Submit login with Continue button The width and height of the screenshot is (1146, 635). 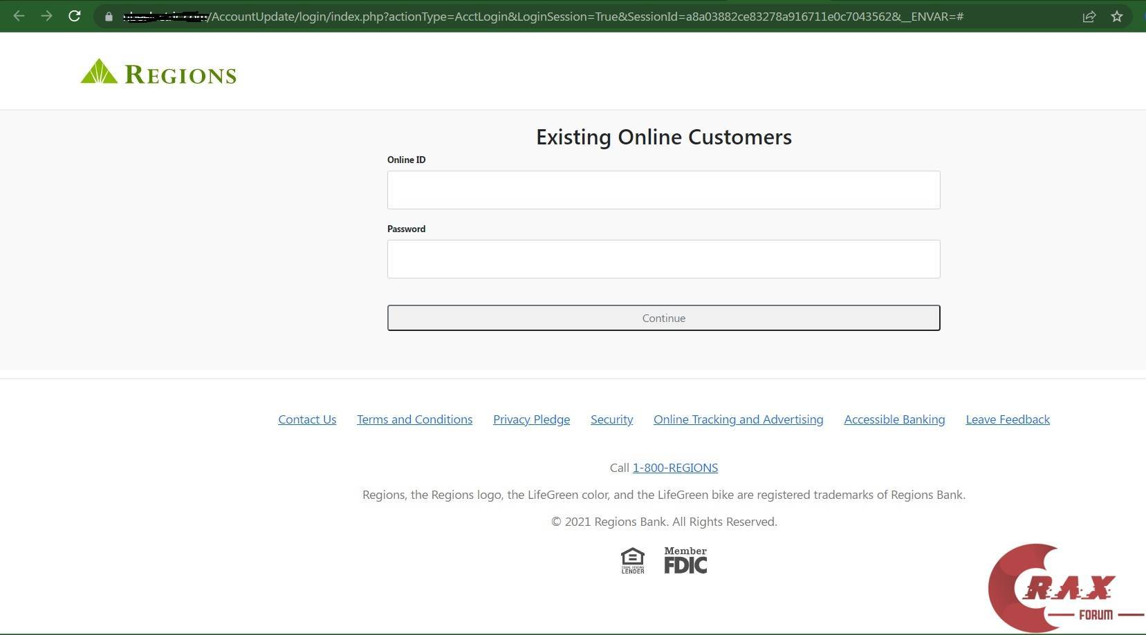pyautogui.click(x=664, y=318)
